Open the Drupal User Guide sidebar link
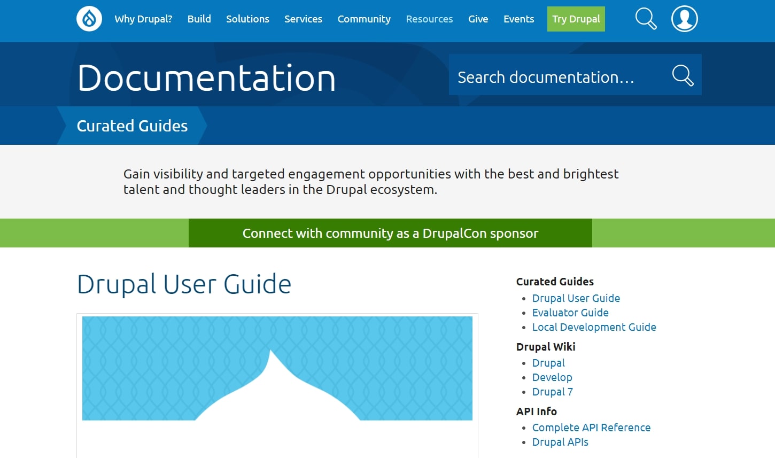Image resolution: width=775 pixels, height=458 pixels. (576, 298)
